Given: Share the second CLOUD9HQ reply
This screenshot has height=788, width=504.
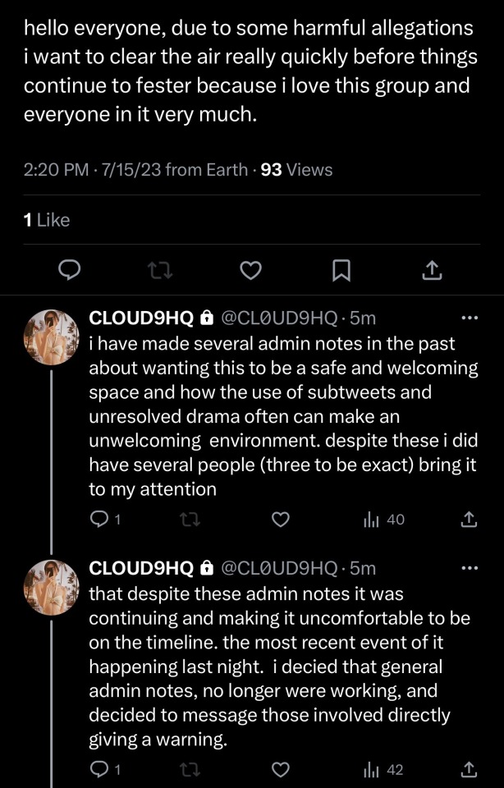Looking at the screenshot, I should pyautogui.click(x=469, y=769).
